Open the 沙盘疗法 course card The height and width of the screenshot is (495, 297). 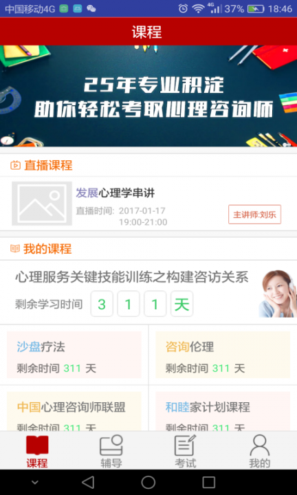click(74, 355)
